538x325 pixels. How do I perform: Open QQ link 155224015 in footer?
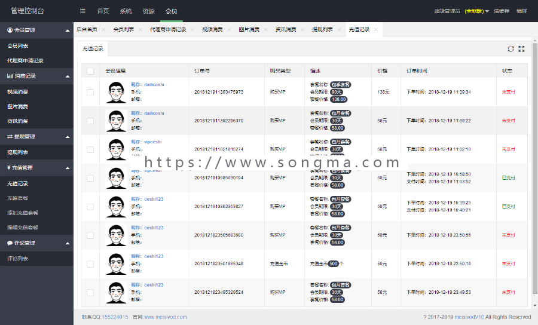pos(115,317)
